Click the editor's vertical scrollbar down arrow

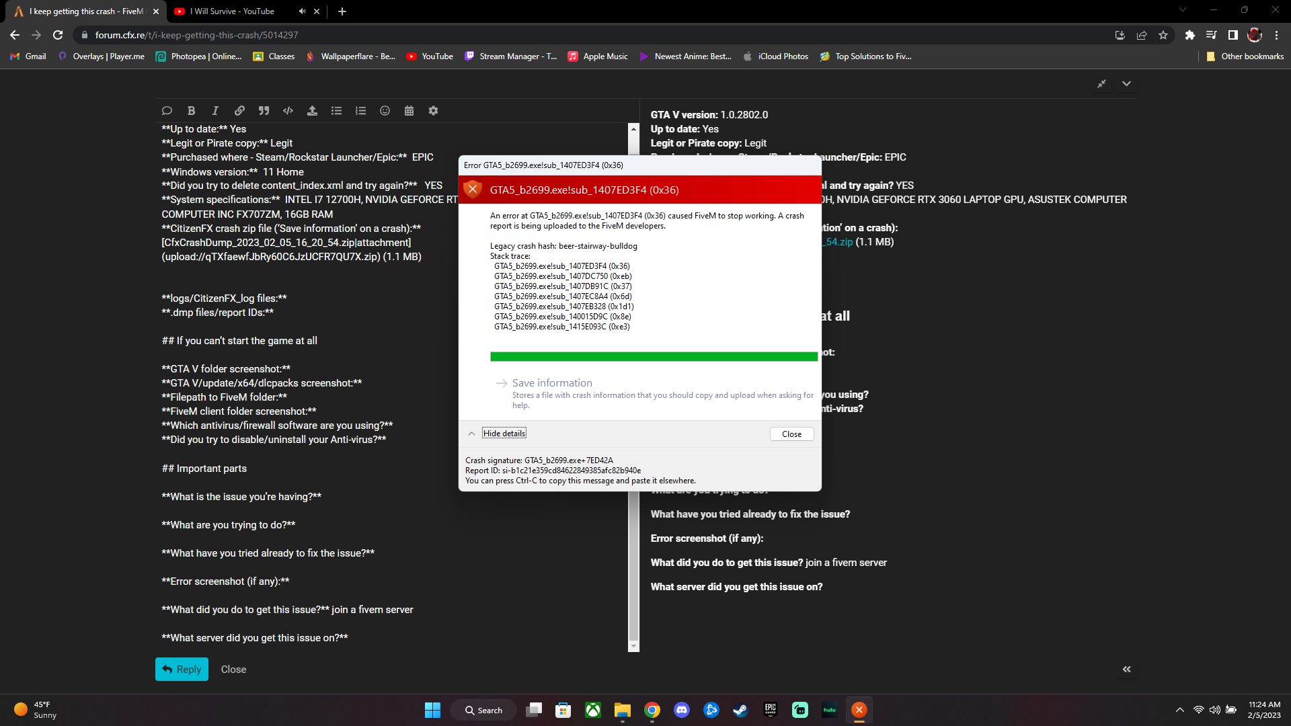coord(633,646)
